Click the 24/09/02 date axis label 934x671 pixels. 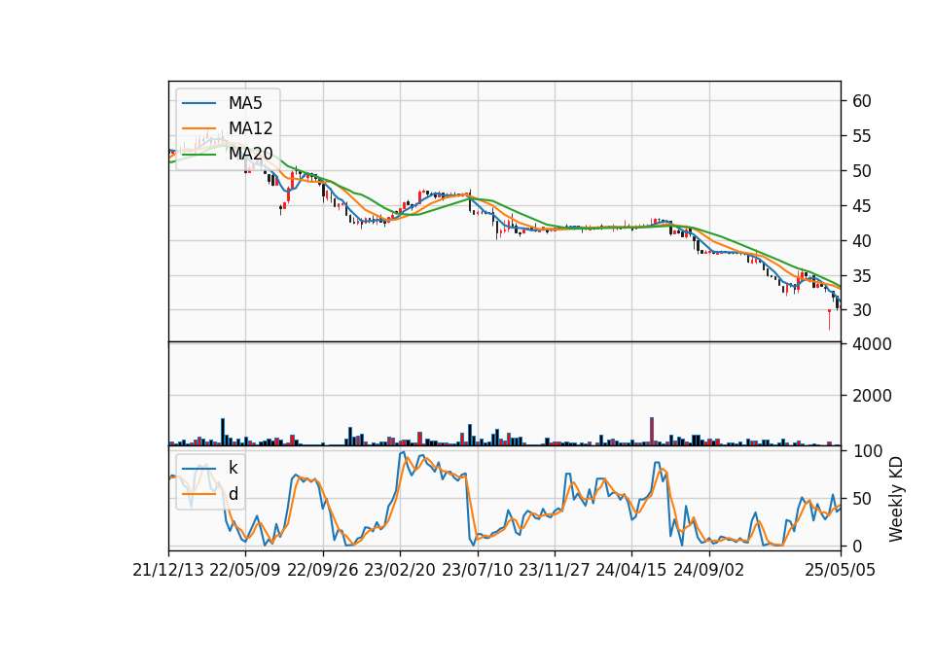[x=709, y=570]
